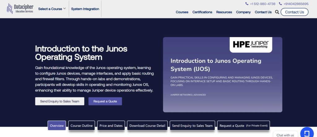Screen dimensions: 317x137
Task: Click the purple Request a Quote button
Action: click(105, 101)
